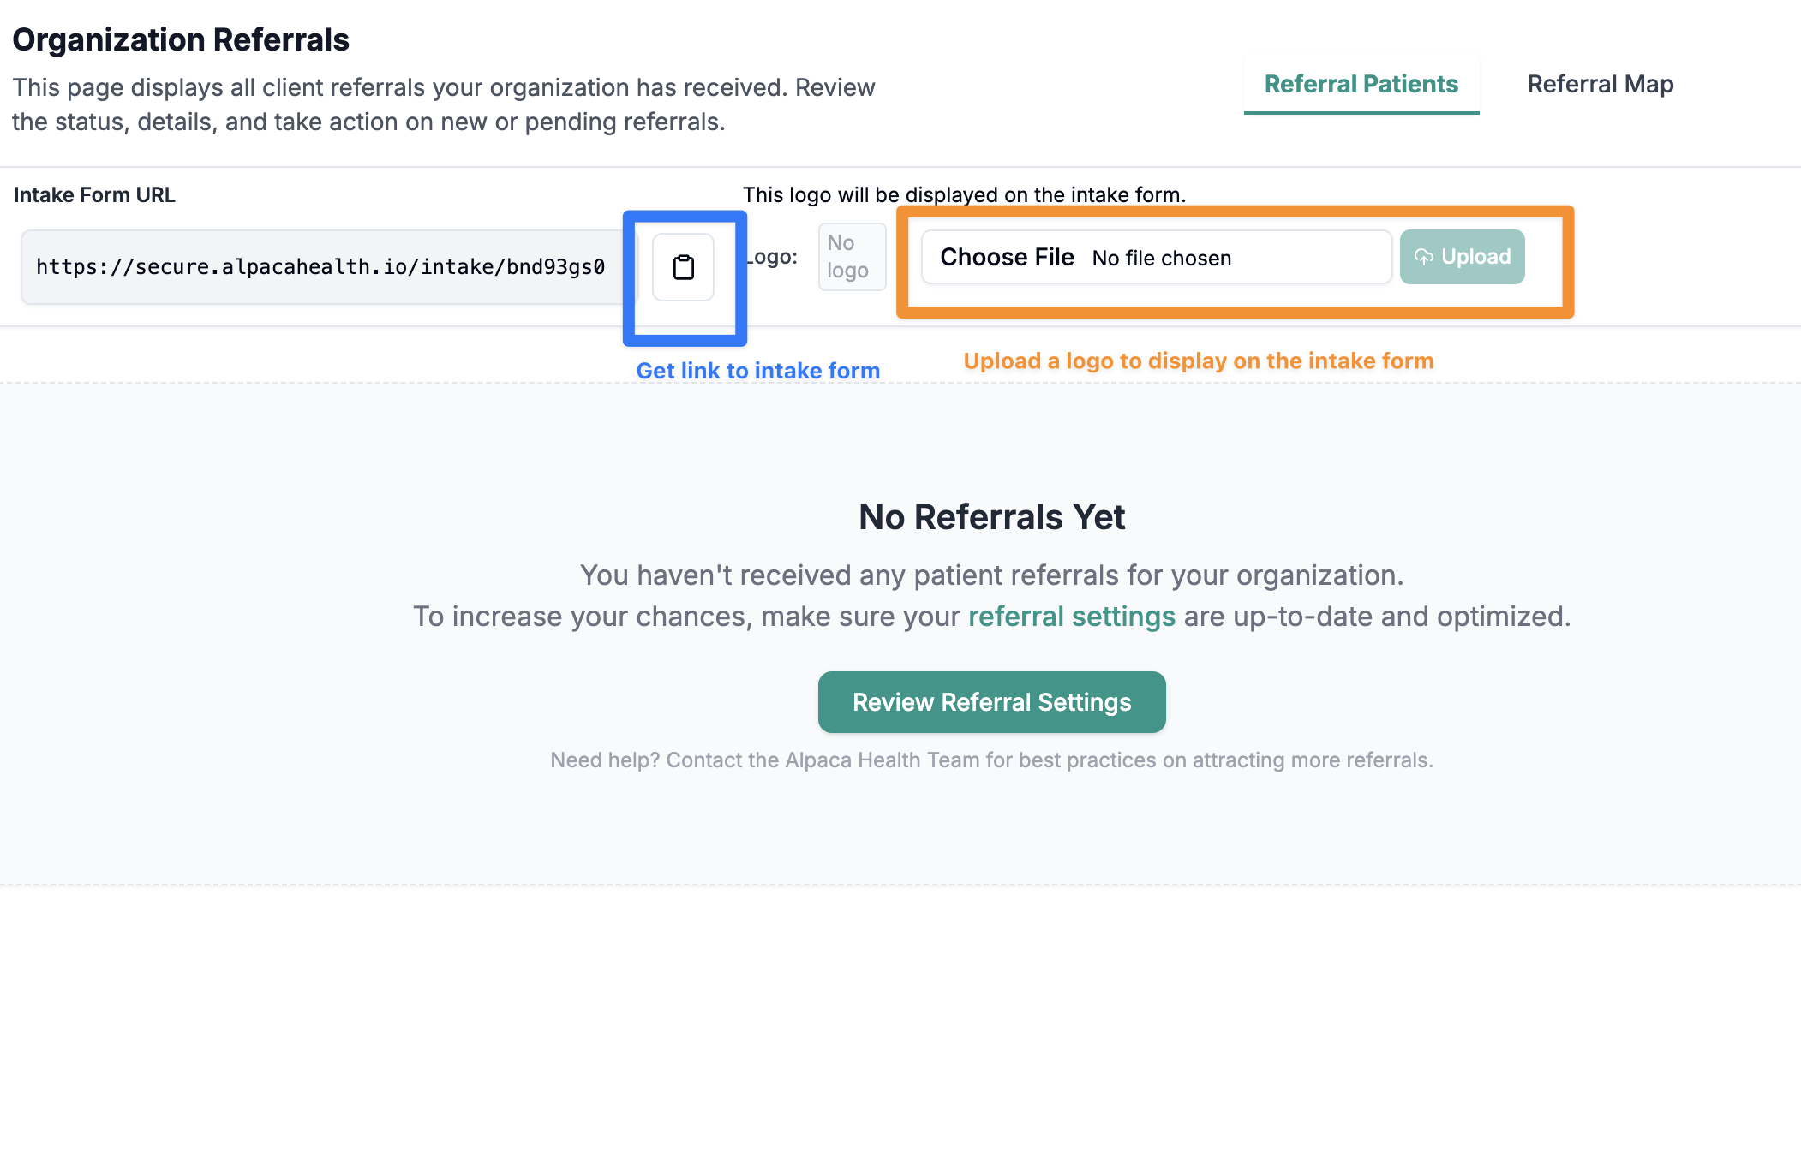Click the orange "Upload a logo" caption
The image size is (1801, 1156).
[x=1198, y=361]
